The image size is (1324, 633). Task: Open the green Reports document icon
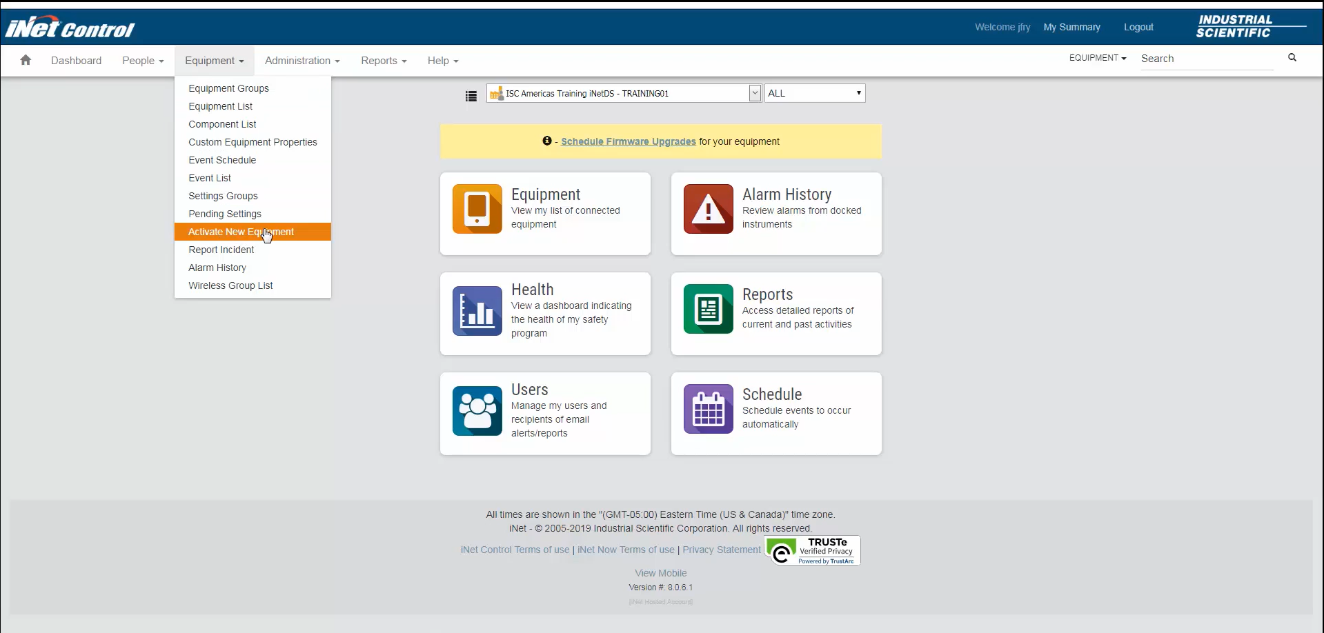(x=708, y=309)
